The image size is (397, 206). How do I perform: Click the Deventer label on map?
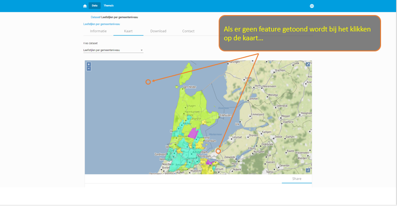point(284,166)
